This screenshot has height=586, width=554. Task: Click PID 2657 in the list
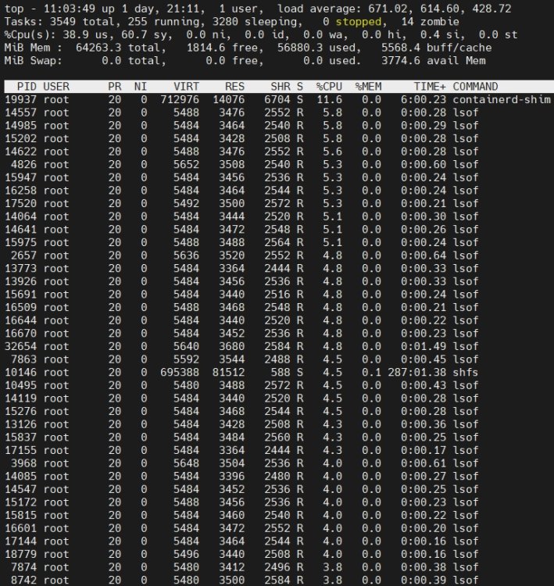(24, 255)
